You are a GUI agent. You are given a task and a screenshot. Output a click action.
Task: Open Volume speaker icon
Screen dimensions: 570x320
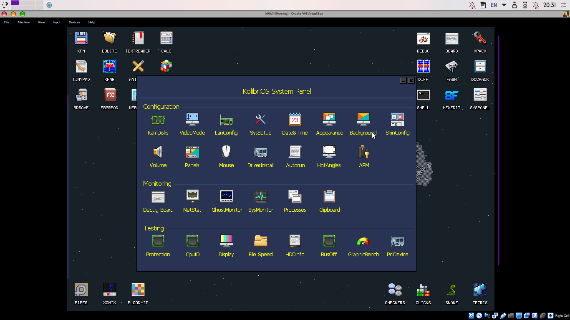158,152
